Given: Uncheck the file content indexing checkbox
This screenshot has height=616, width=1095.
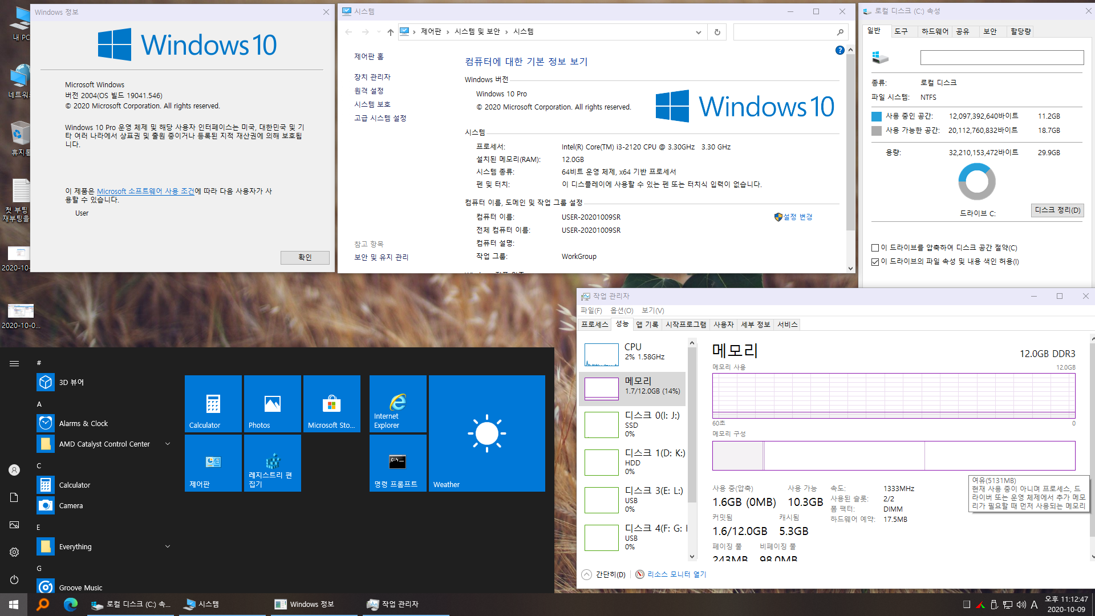Looking at the screenshot, I should pyautogui.click(x=875, y=262).
